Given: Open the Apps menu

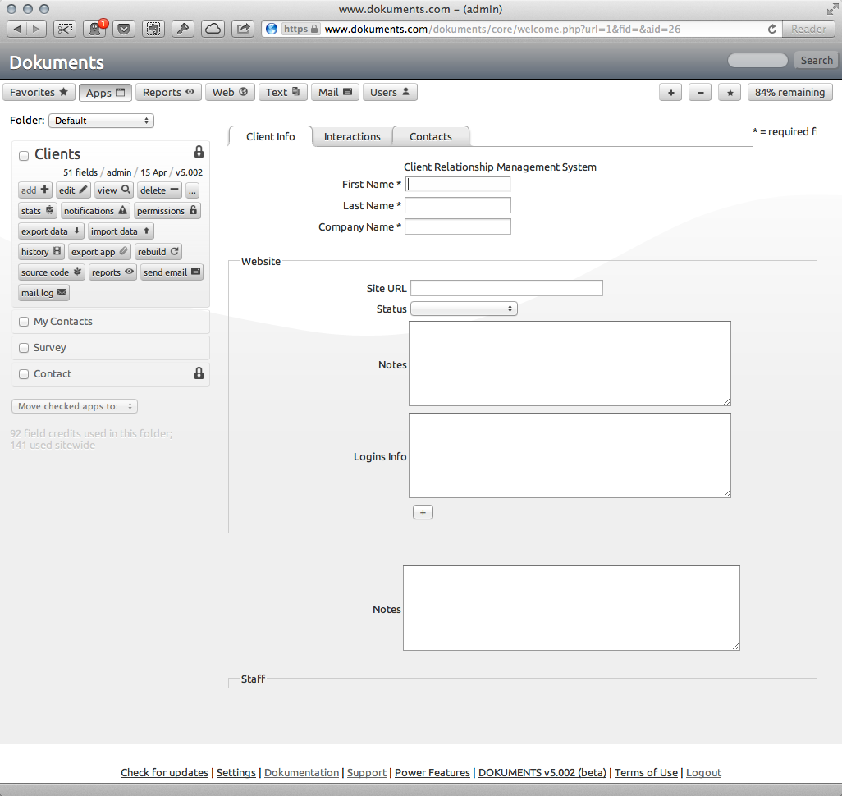Looking at the screenshot, I should pyautogui.click(x=105, y=93).
